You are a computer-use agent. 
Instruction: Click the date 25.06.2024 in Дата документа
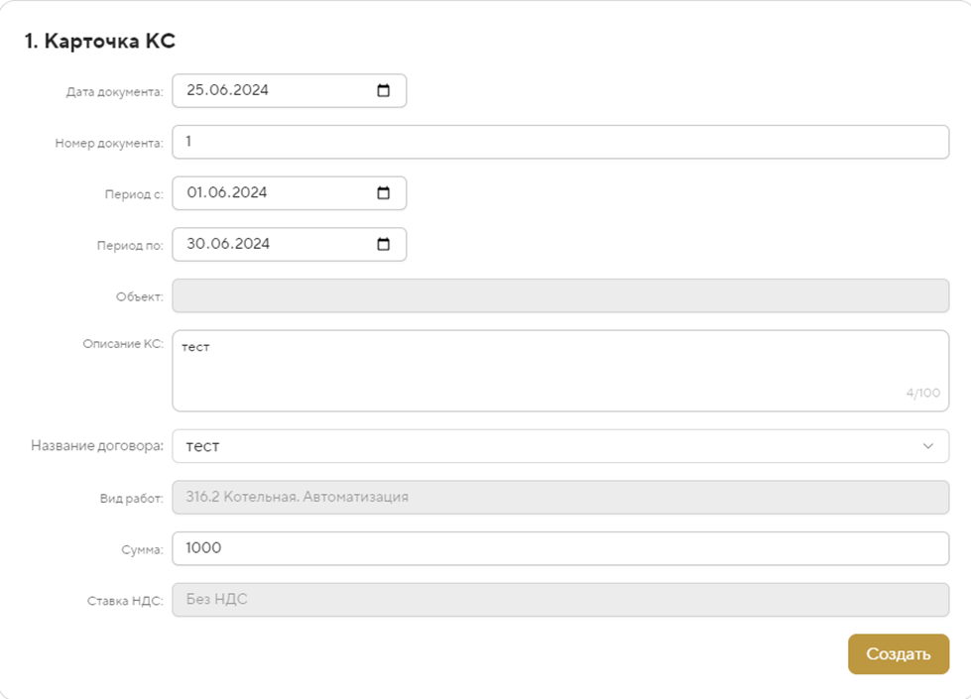(227, 90)
